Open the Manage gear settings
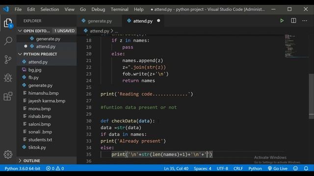 click(8, 154)
